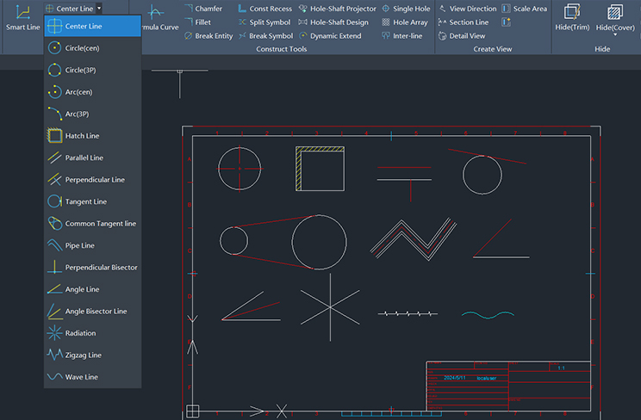Select the Zigzag Line icon
Viewport: 641px width, 420px height.
[54, 355]
